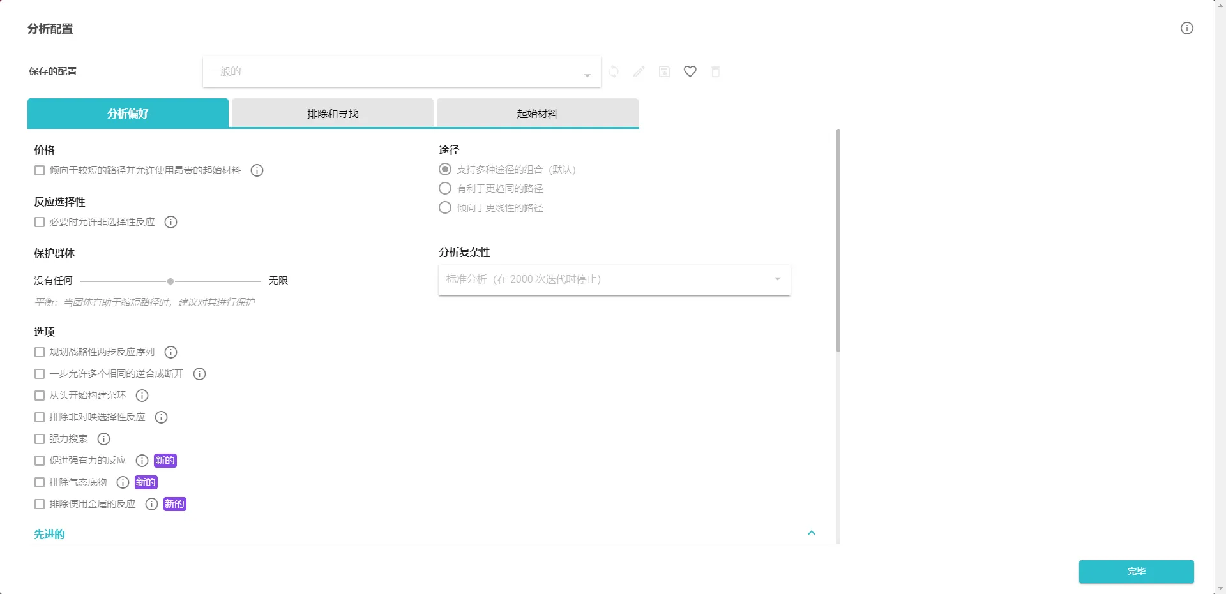The width and height of the screenshot is (1226, 594).
Task: Click the 保护群体 slider handle
Action: pyautogui.click(x=170, y=281)
